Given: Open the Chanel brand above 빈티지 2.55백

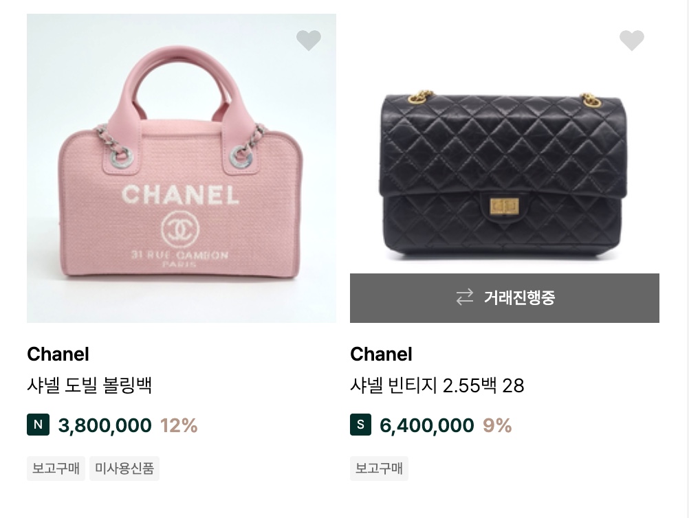Looking at the screenshot, I should [x=381, y=354].
